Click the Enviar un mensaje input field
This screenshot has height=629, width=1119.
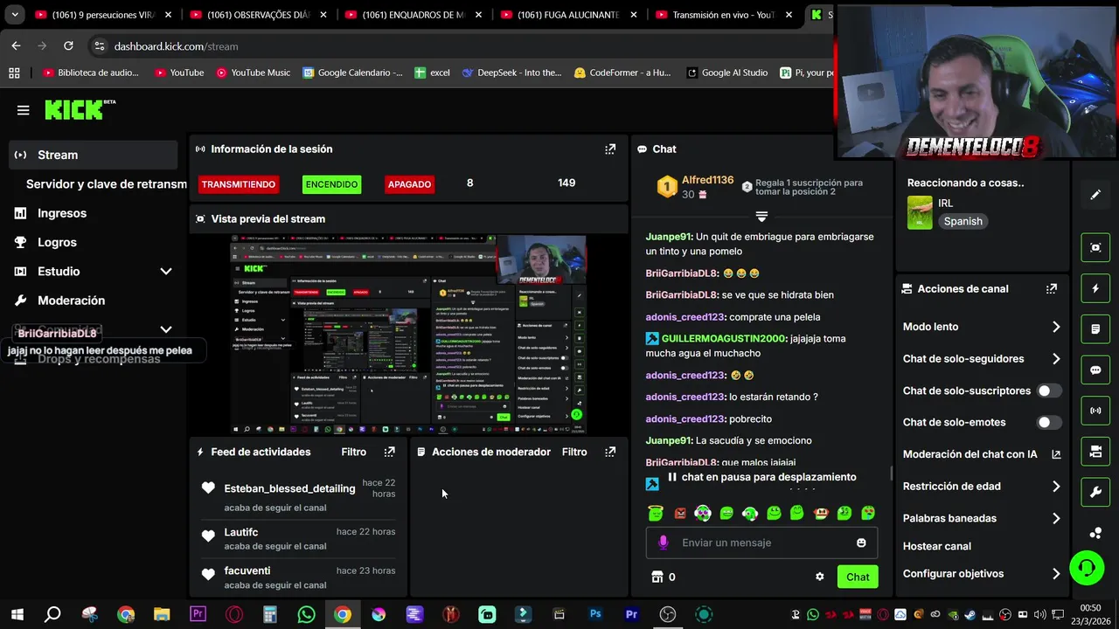point(761,543)
